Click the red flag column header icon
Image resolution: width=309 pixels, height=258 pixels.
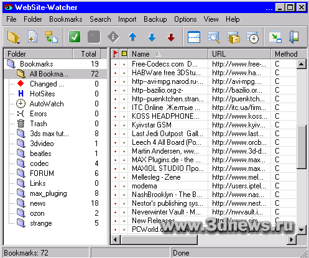coord(116,53)
